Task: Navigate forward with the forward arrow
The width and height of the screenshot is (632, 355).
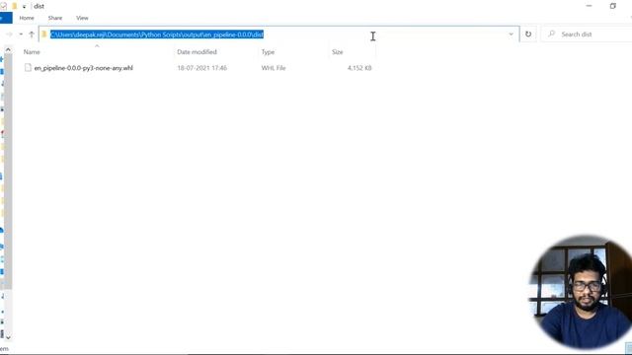Action: pyautogui.click(x=9, y=35)
